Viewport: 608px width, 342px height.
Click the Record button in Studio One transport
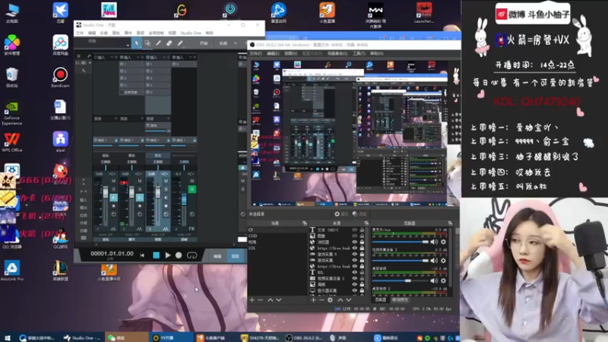[x=179, y=255]
